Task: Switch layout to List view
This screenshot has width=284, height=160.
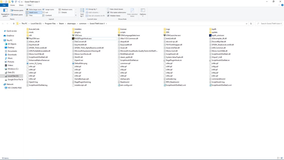Action: pyautogui.click(x=45, y=13)
